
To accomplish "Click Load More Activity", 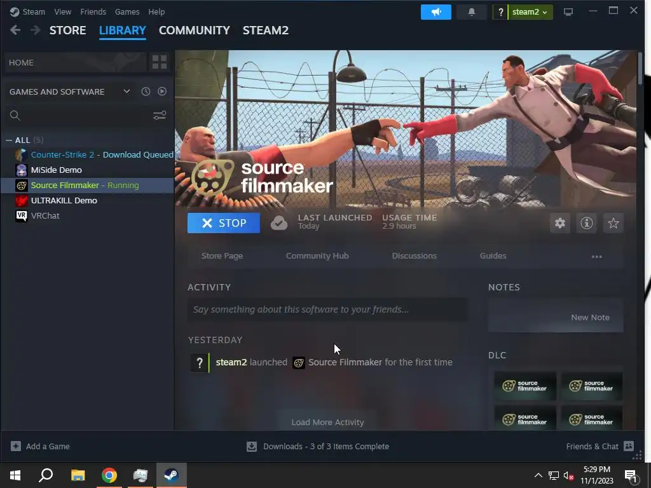I will [x=327, y=422].
